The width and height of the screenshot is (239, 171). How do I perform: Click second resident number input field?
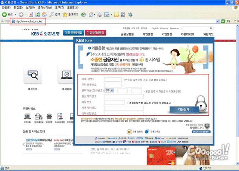[133, 85]
